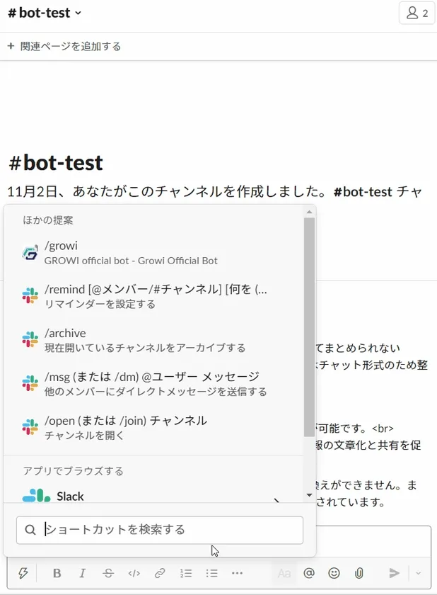Toggle strikethrough formatting

click(x=108, y=573)
